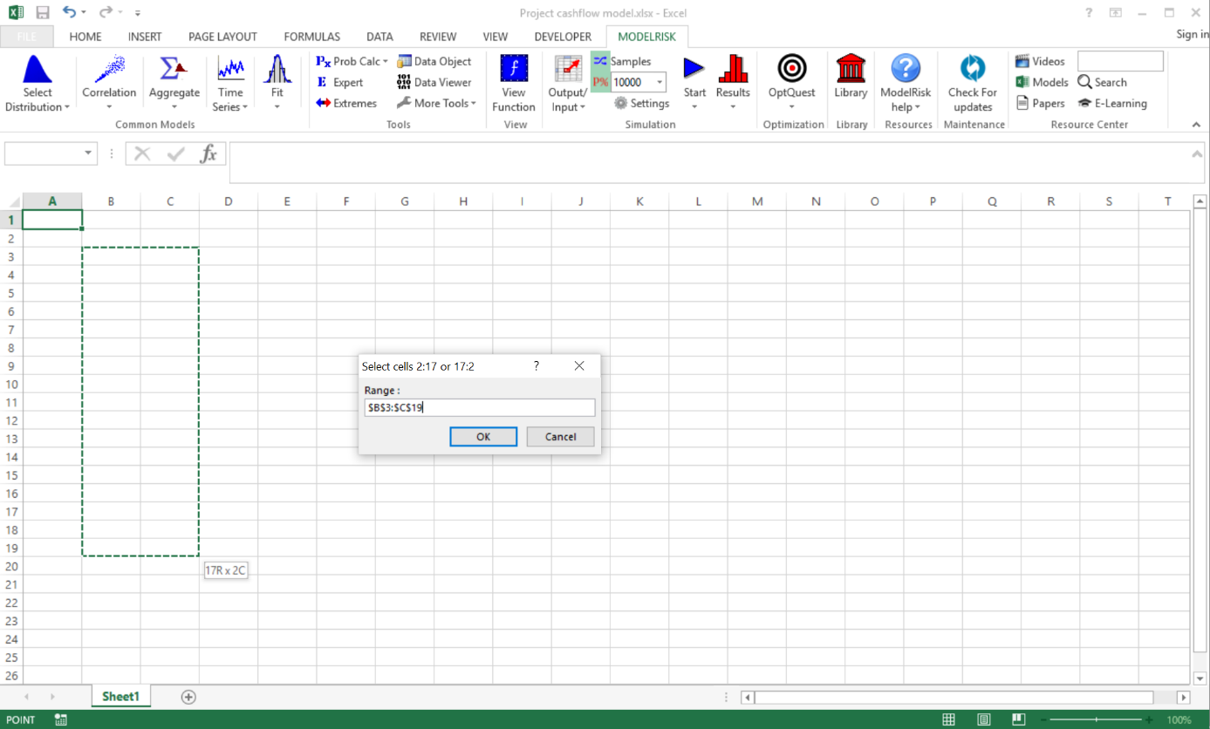Open the ModelRisk Library
1210x729 pixels.
(x=850, y=83)
